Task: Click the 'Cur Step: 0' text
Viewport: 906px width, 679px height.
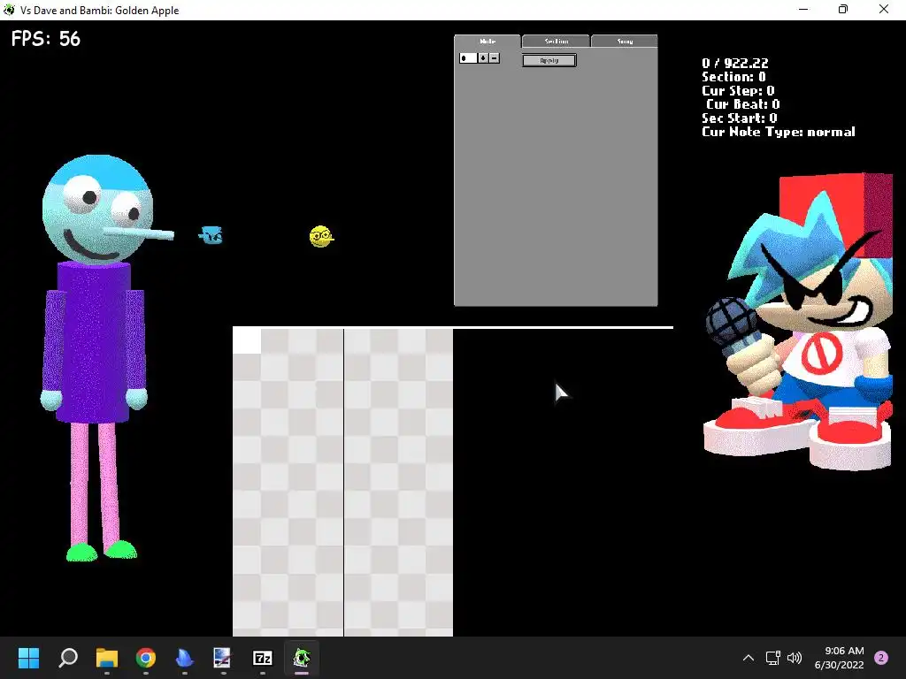Action: 738,91
